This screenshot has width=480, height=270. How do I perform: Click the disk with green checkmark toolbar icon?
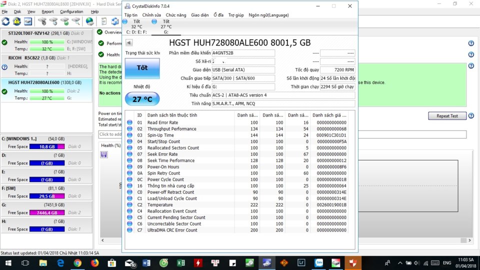(x=65, y=21)
